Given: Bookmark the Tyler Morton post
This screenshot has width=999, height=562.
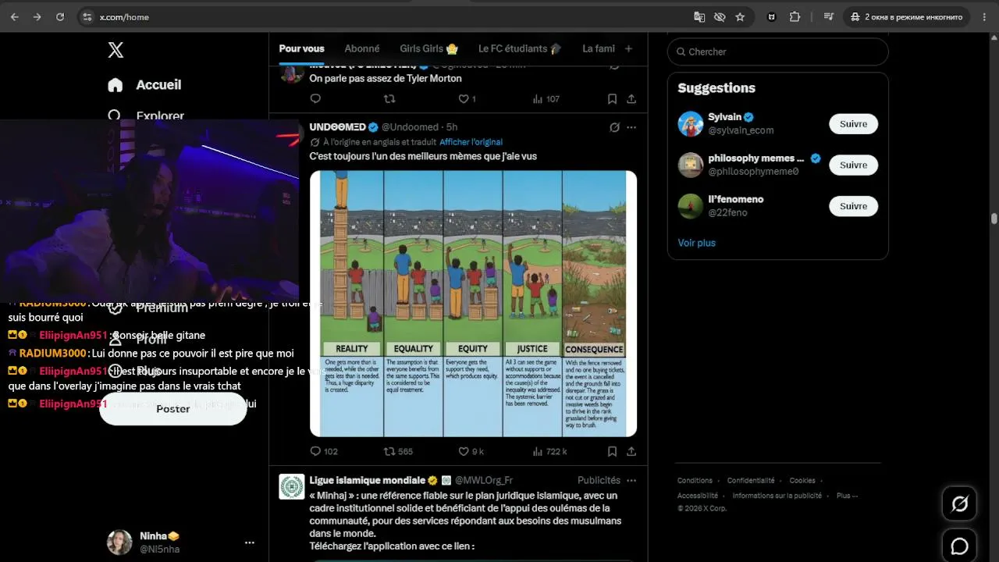Looking at the screenshot, I should (612, 99).
